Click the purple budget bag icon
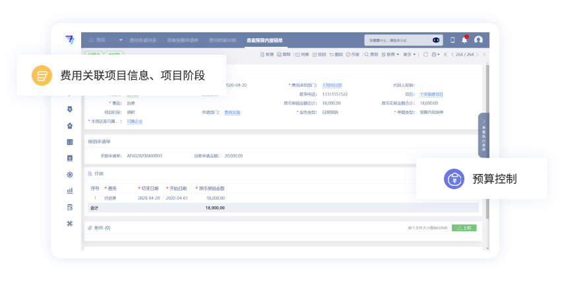Image resolution: width=564 pixels, height=284 pixels. tap(454, 179)
